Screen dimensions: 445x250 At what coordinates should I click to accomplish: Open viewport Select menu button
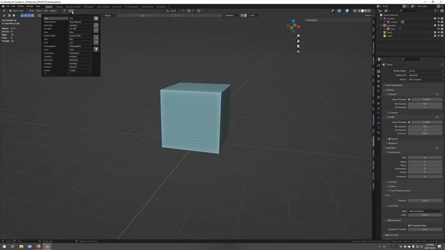pos(39,11)
